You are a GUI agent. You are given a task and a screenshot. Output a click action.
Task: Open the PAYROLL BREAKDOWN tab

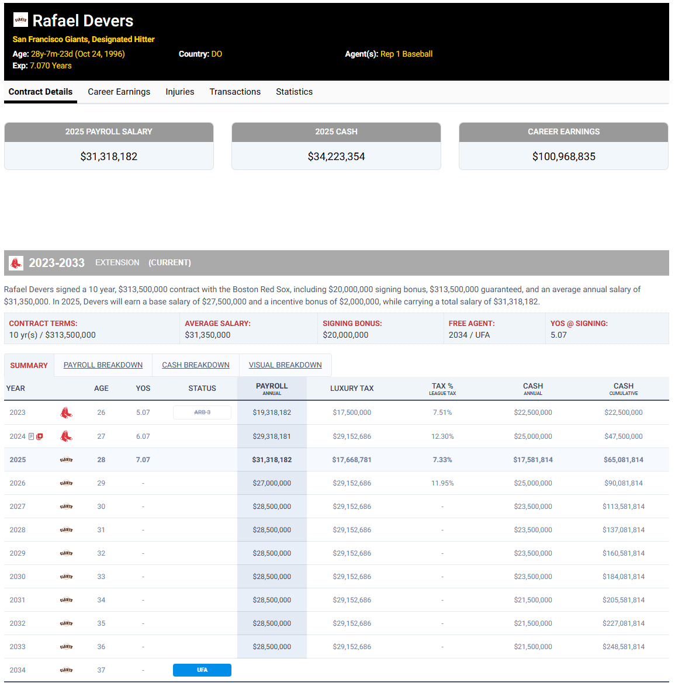pyautogui.click(x=103, y=365)
